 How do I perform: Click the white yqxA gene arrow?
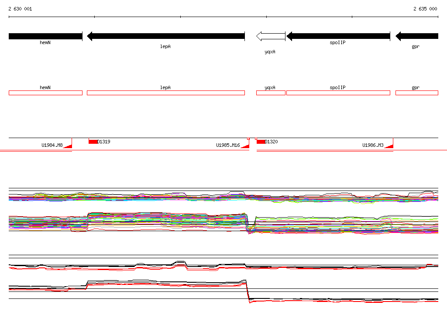271,36
